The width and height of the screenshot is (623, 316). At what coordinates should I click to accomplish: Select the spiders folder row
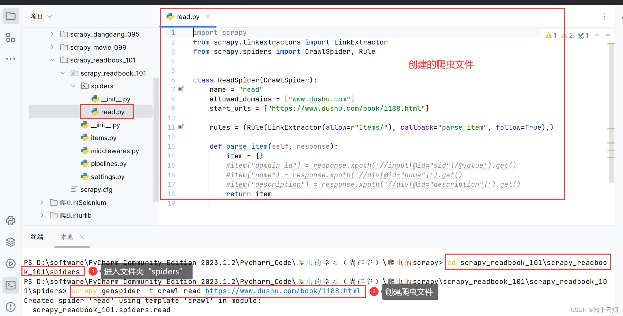pyautogui.click(x=91, y=86)
